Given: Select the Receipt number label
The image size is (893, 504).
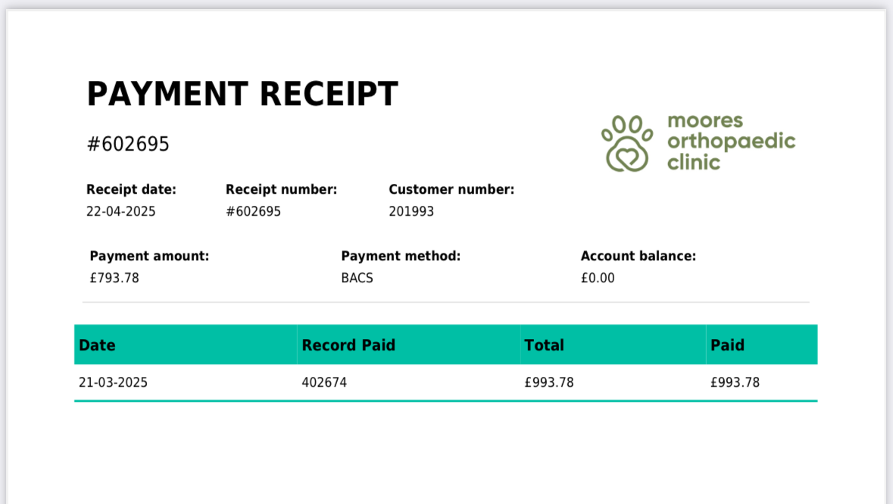Looking at the screenshot, I should point(281,189).
